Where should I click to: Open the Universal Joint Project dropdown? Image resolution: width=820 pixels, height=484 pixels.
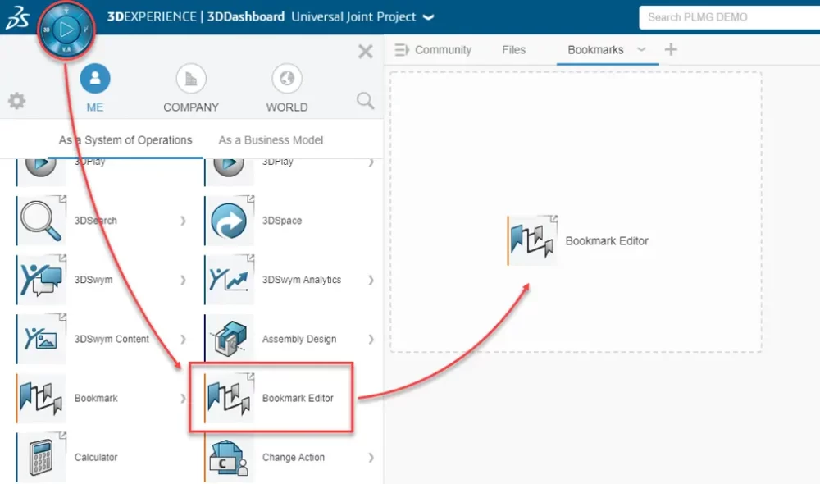tap(428, 17)
